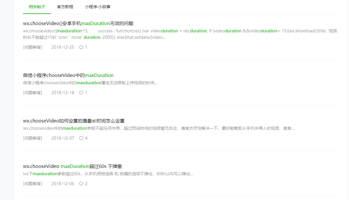Click comment count 4 on 2018-12-07 post
The width and height of the screenshot is (349, 200).
tap(86, 138)
